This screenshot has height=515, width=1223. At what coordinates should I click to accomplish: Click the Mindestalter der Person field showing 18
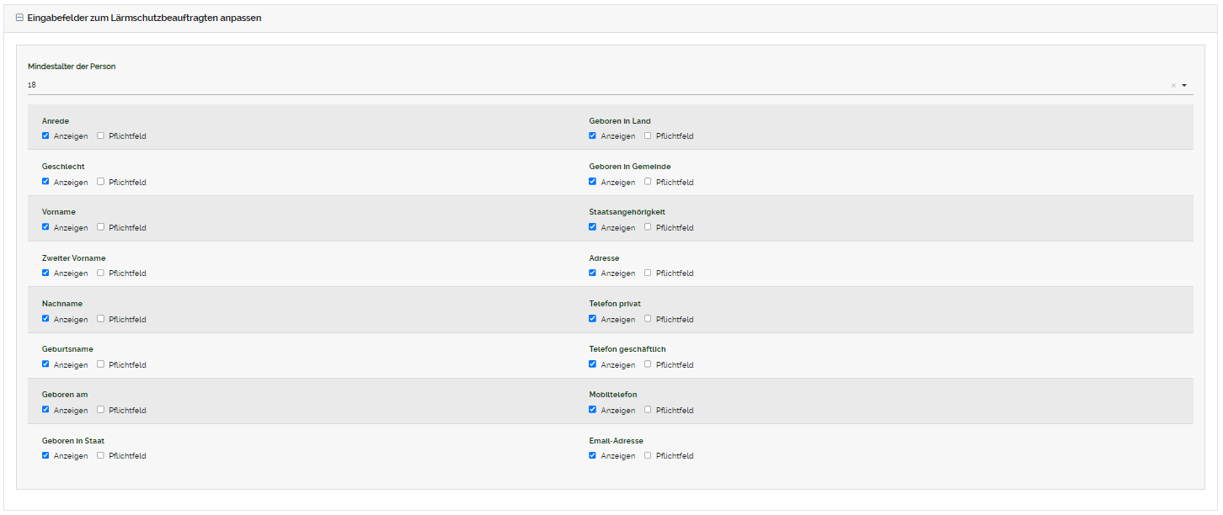(x=590, y=85)
